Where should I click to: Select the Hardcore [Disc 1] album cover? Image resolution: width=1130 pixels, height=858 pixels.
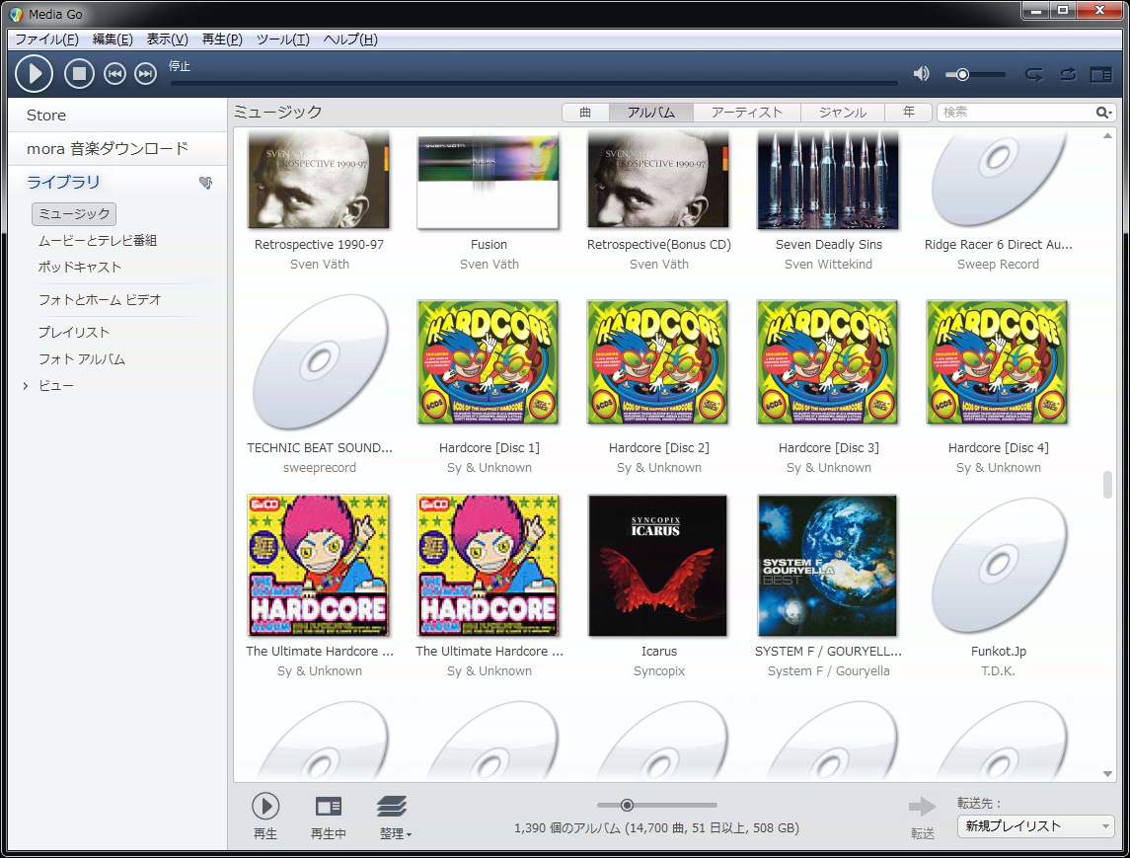488,362
